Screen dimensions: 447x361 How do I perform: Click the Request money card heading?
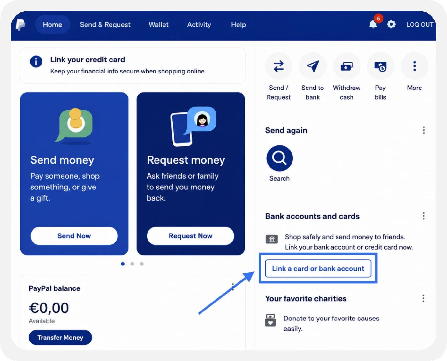tap(186, 160)
